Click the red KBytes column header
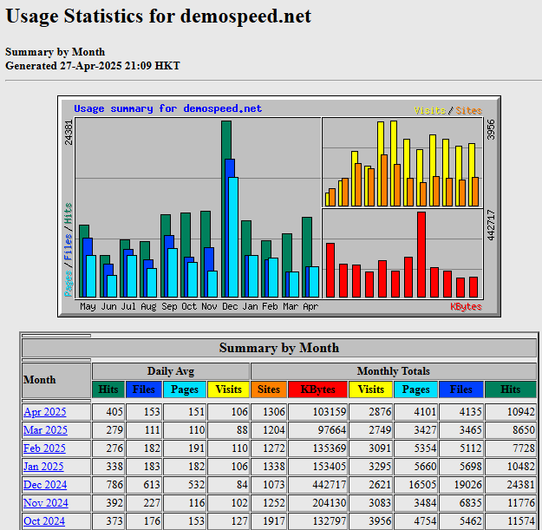 (x=317, y=390)
